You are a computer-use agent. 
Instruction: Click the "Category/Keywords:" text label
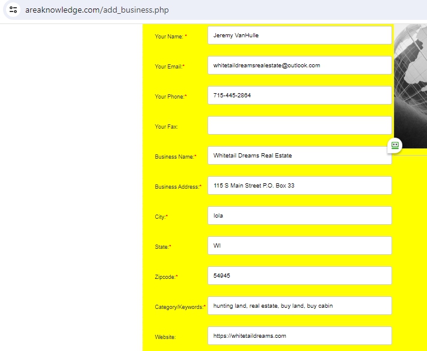[x=180, y=307]
